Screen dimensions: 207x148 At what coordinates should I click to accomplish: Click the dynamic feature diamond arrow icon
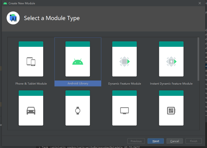[x=124, y=62]
